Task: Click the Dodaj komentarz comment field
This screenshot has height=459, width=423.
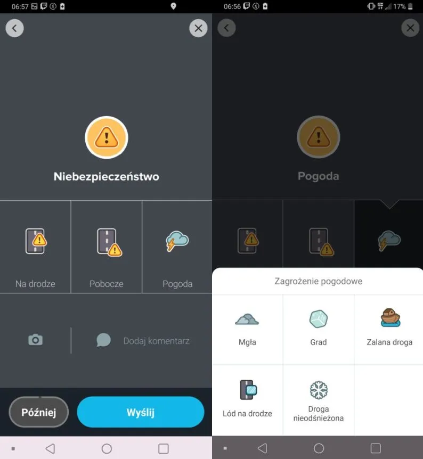Action: [143, 341]
